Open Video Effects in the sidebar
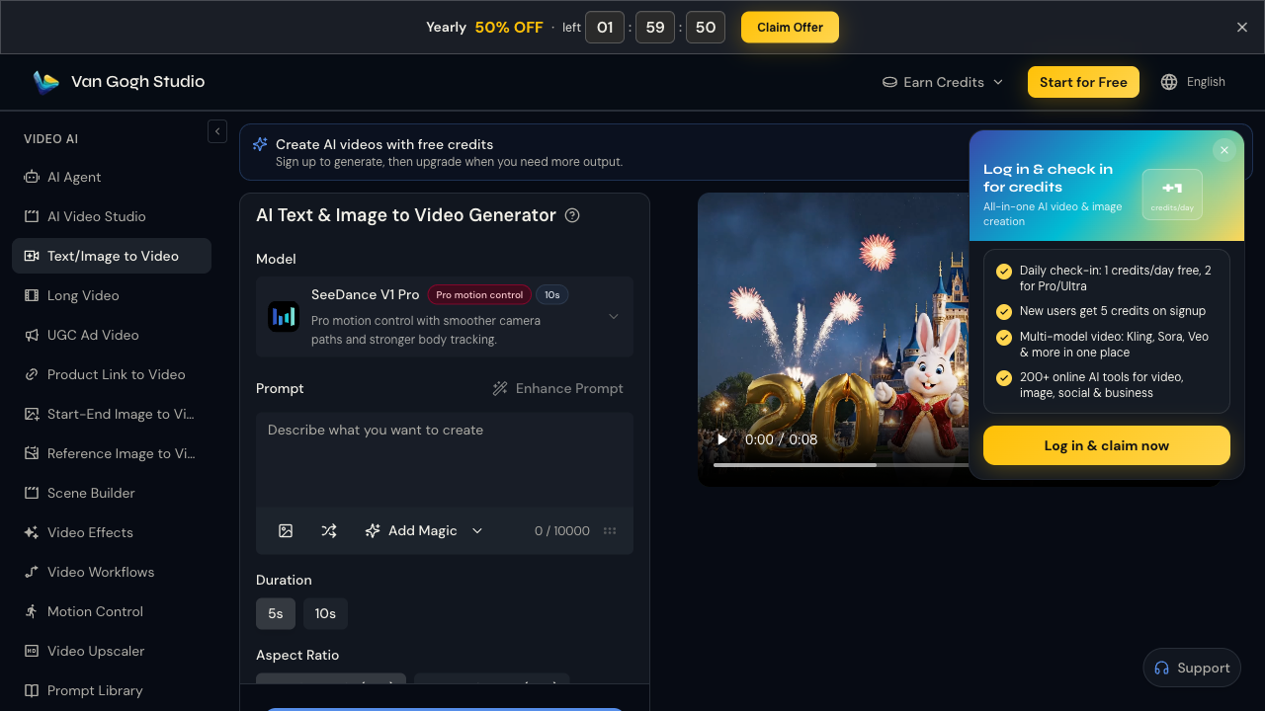 pyautogui.click(x=112, y=532)
